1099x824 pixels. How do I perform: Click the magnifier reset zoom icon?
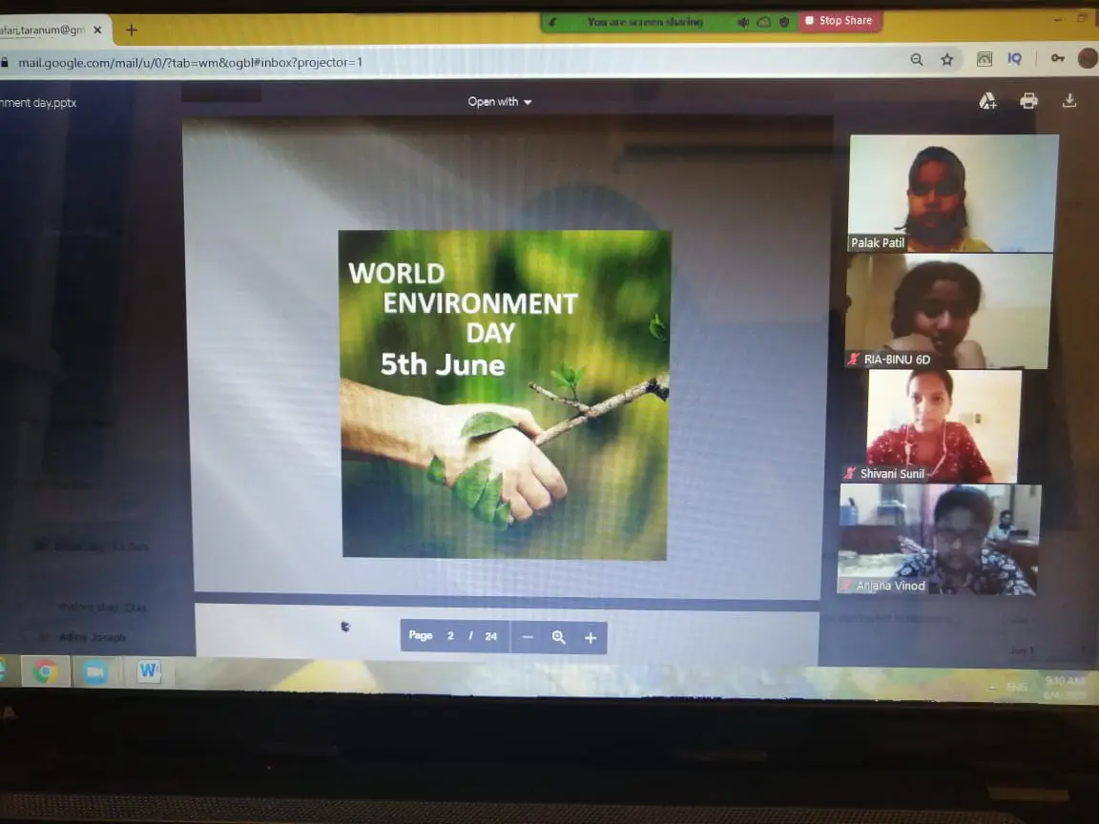coord(559,637)
